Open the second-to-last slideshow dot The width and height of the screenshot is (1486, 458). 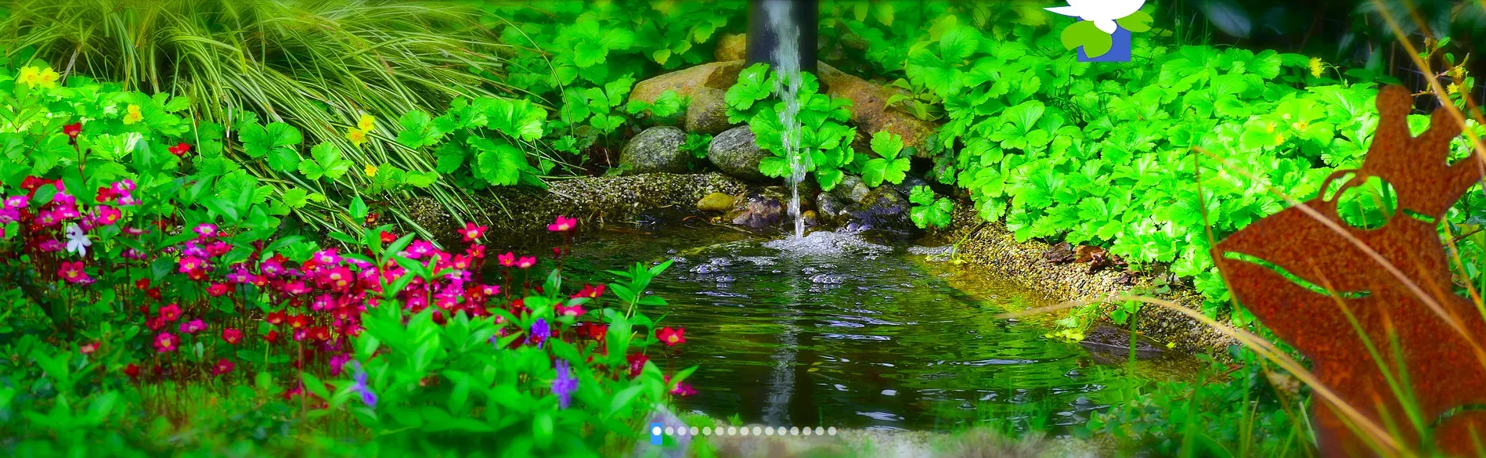pos(820,431)
